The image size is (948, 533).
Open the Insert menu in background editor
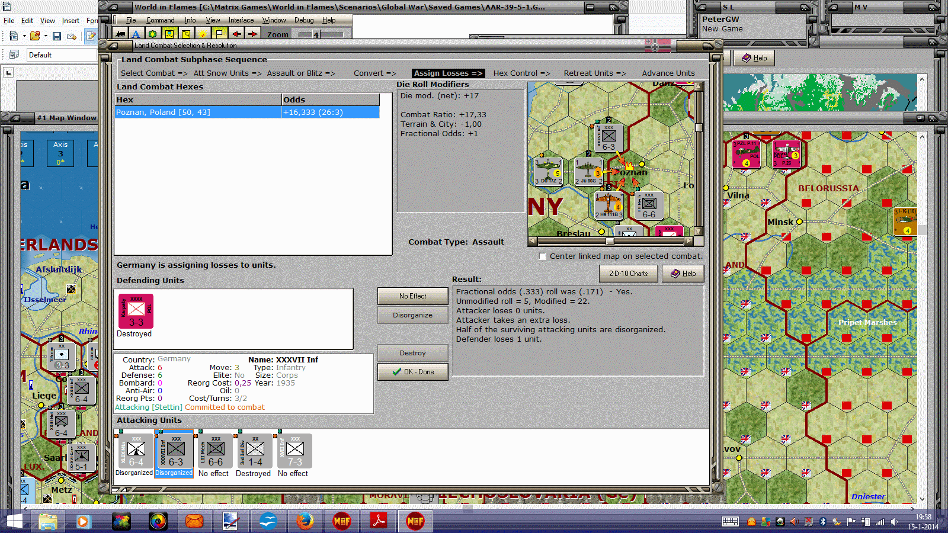71,21
